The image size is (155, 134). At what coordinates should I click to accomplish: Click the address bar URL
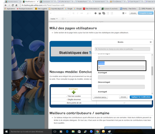(43, 5)
